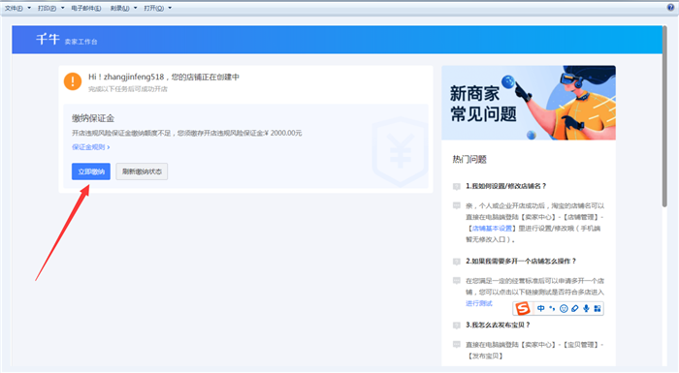Toggle the 中 Chinese/English input mode
Viewport: 679px width, 373px height.
(x=541, y=308)
